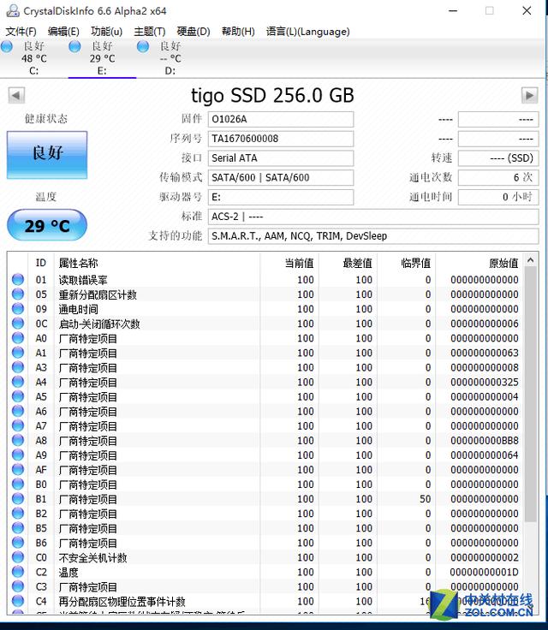This screenshot has height=630, width=548.
Task: Click the transfer mode field SATA/600
Action: (x=281, y=177)
